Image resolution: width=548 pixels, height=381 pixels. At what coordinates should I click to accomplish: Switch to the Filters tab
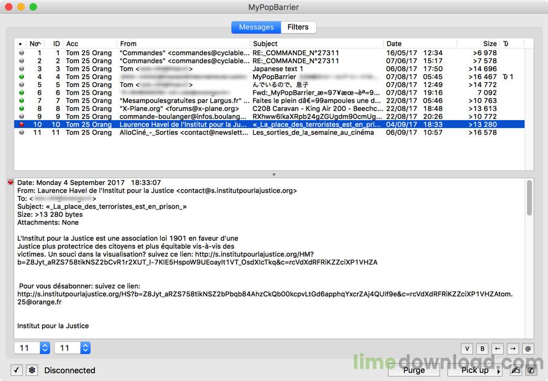298,27
